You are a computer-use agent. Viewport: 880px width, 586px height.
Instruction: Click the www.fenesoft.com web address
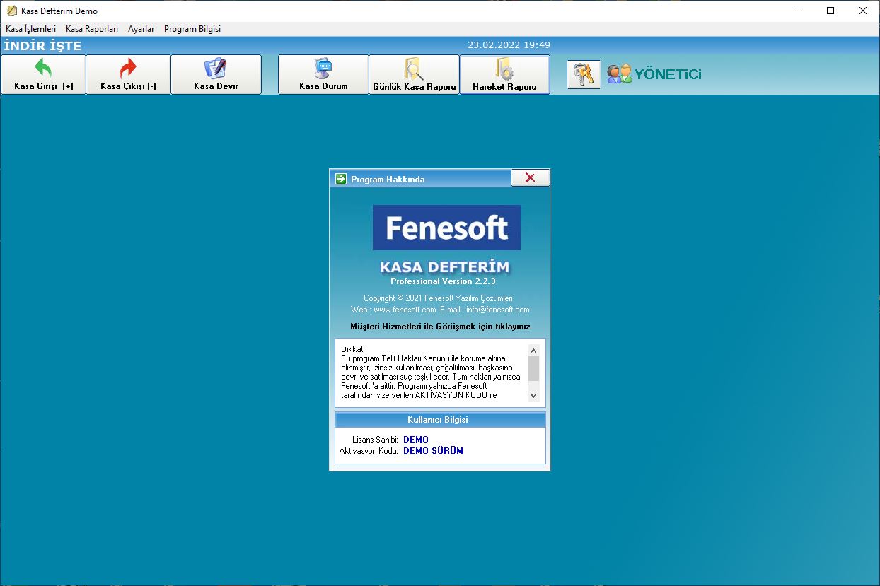405,310
